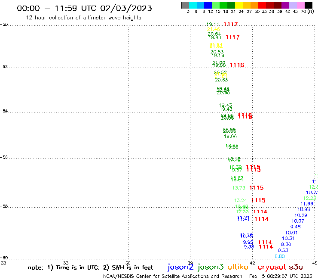Click the blue 9.38 wave height value
Image resolution: width=318 pixels, height=280 pixels.
pyautogui.click(x=249, y=247)
